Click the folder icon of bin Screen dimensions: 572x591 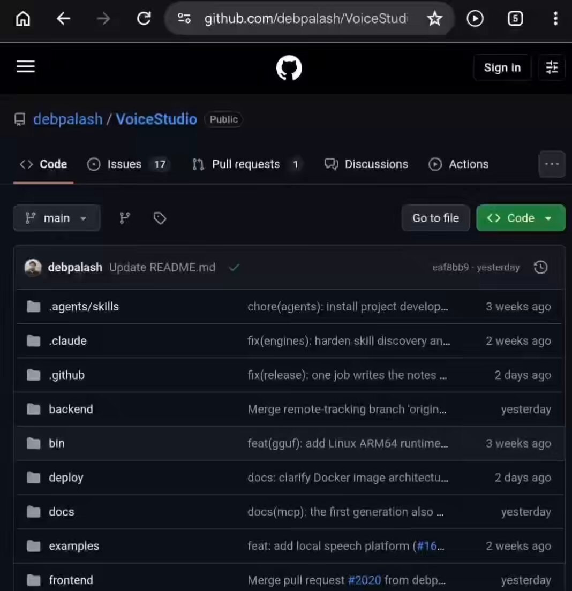(x=34, y=443)
